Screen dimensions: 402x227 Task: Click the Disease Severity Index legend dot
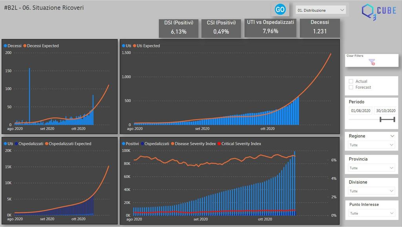[x=172, y=144]
